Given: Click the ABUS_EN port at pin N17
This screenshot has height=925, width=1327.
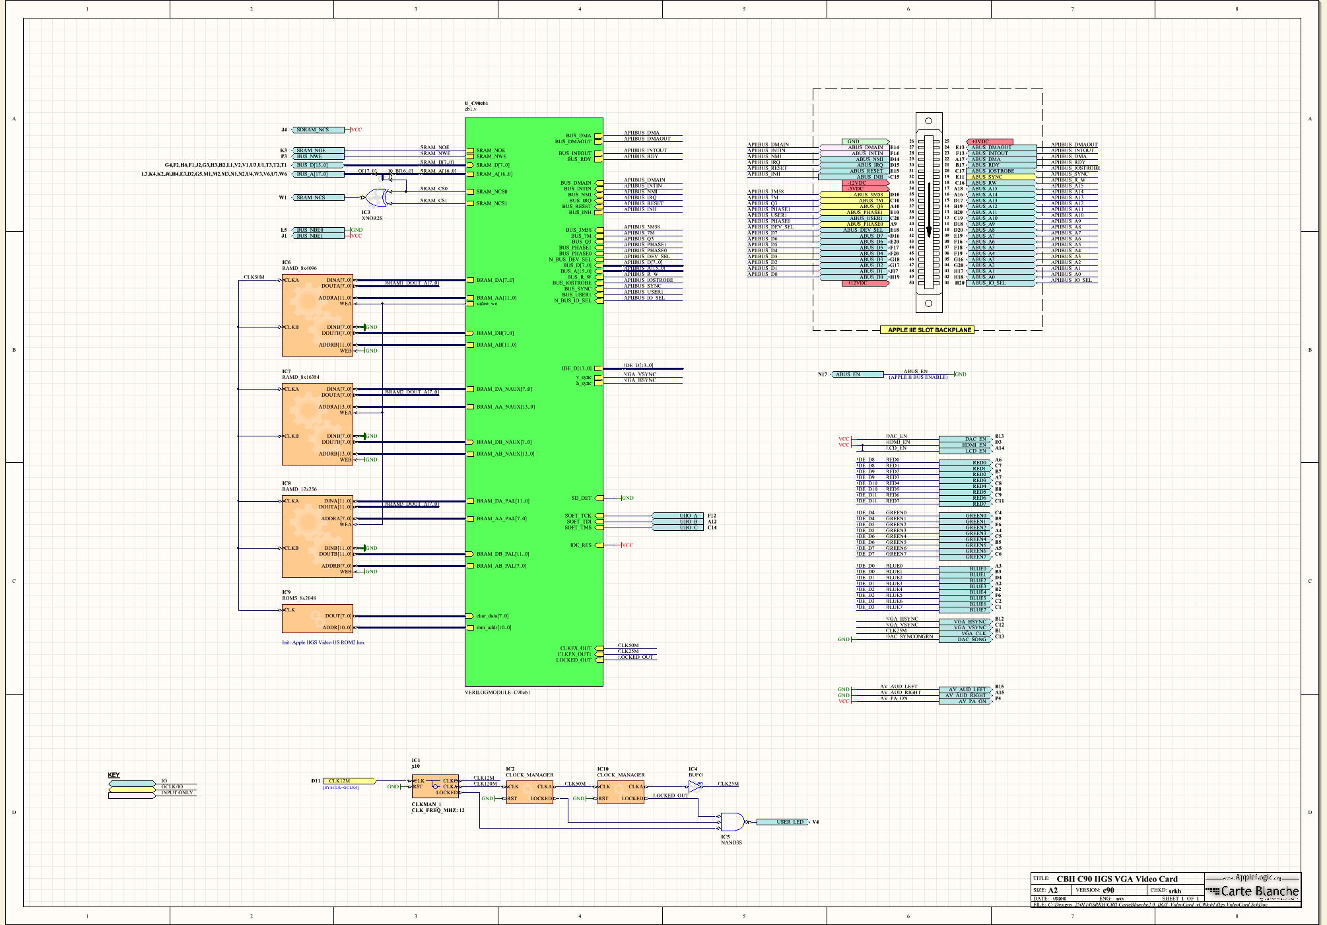Looking at the screenshot, I should click(858, 374).
